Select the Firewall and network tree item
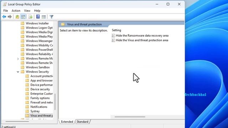The width and height of the screenshot is (228, 128). 42,102
